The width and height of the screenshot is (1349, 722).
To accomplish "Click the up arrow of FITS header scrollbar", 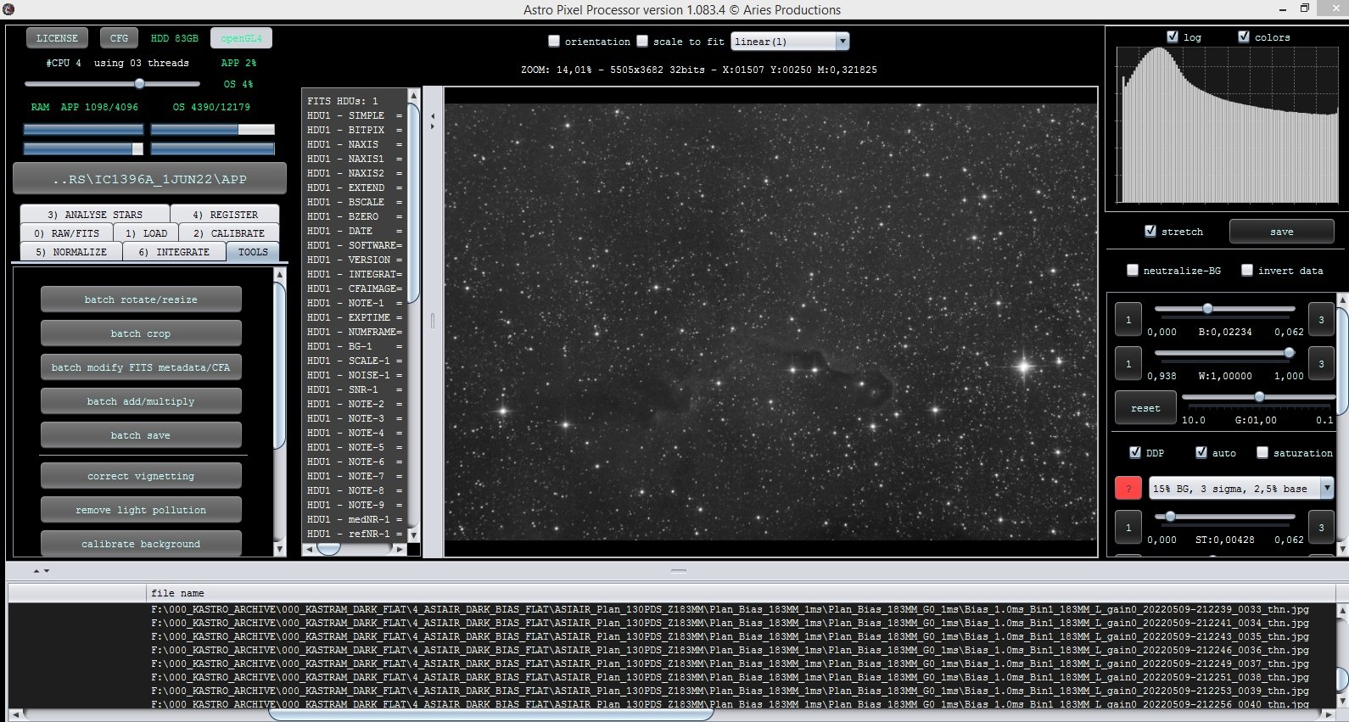I will click(413, 94).
